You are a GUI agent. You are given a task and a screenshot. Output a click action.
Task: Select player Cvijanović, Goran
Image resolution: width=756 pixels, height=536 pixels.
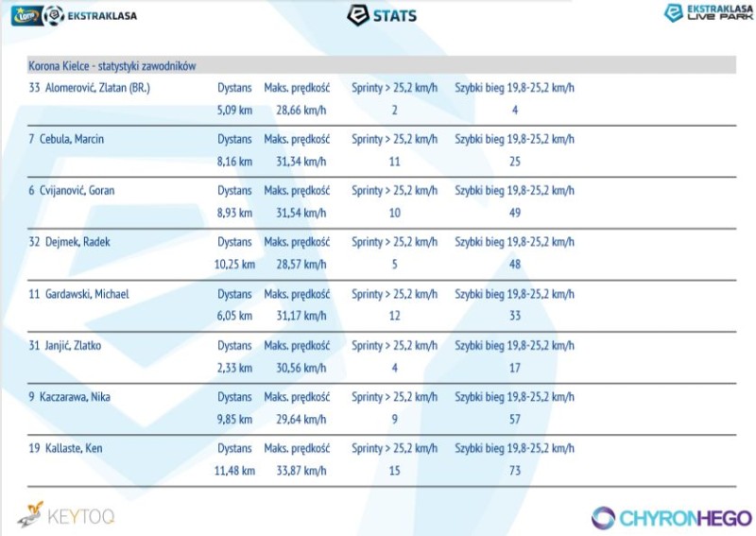77,191
